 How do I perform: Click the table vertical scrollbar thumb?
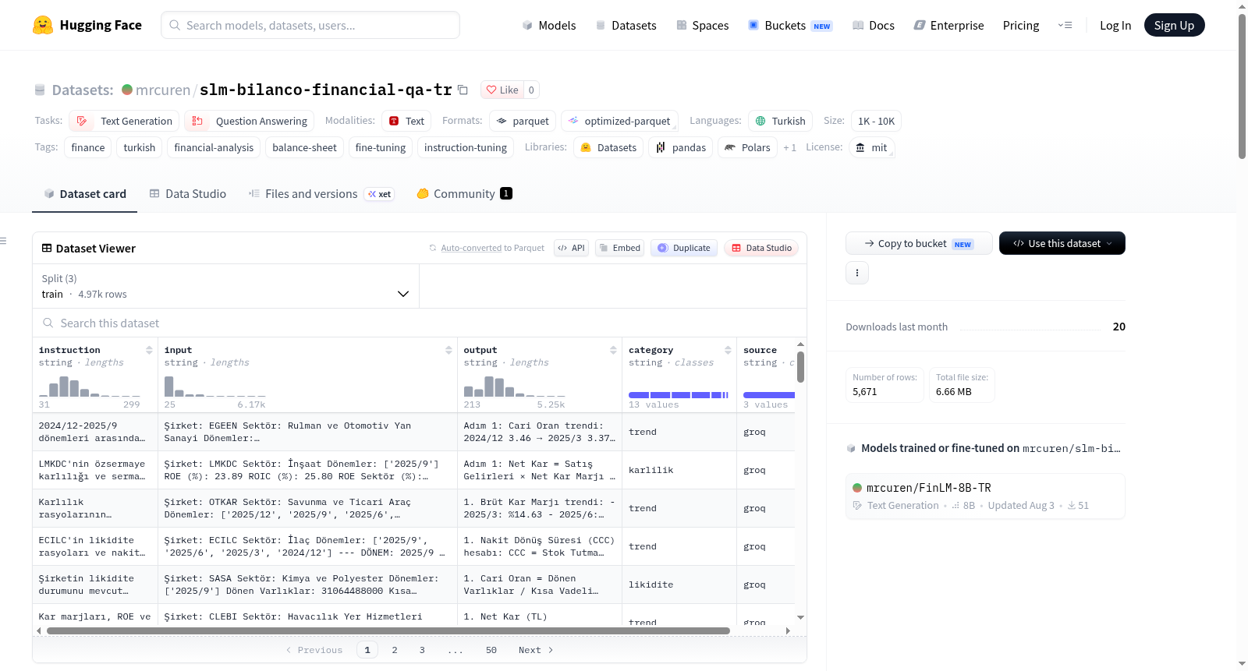(x=800, y=367)
